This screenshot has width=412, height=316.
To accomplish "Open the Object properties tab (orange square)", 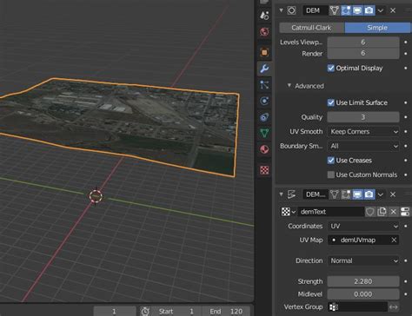I will coord(264,52).
